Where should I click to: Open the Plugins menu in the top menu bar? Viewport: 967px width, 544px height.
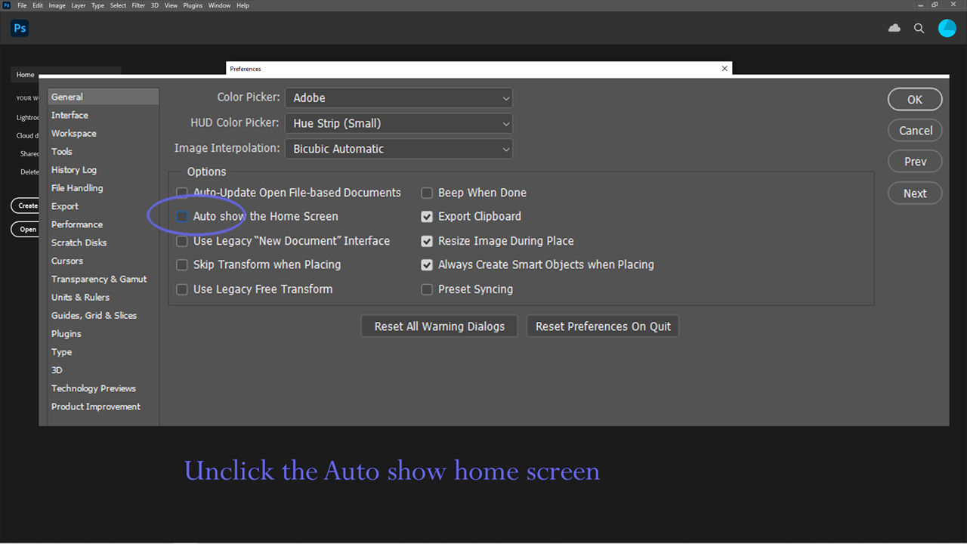coord(193,5)
